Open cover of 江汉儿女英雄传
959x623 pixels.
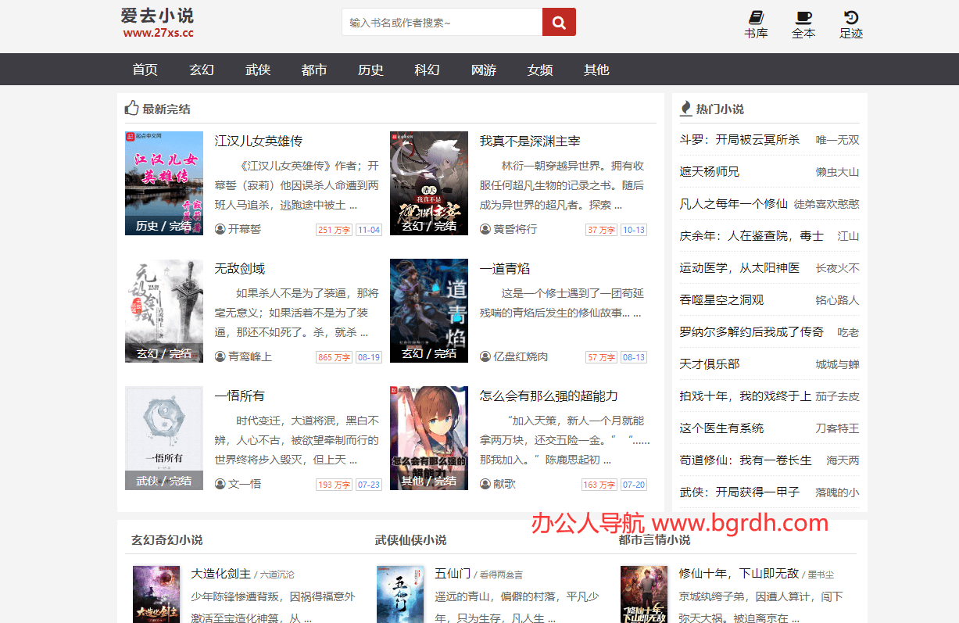click(x=164, y=183)
